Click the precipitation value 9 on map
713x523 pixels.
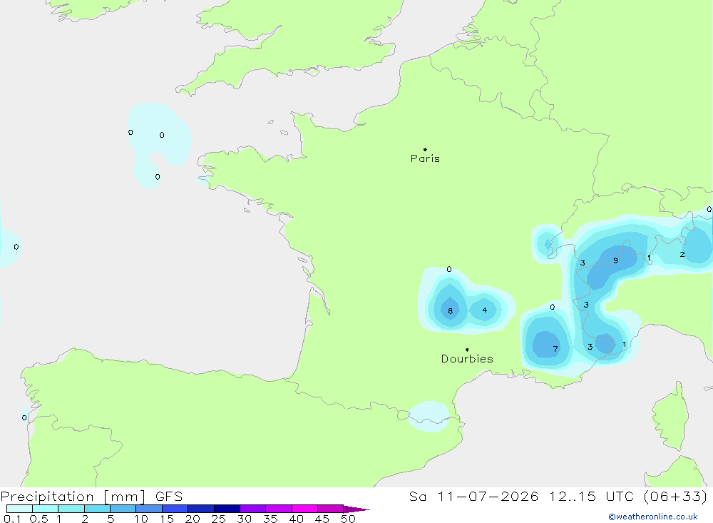(x=615, y=261)
